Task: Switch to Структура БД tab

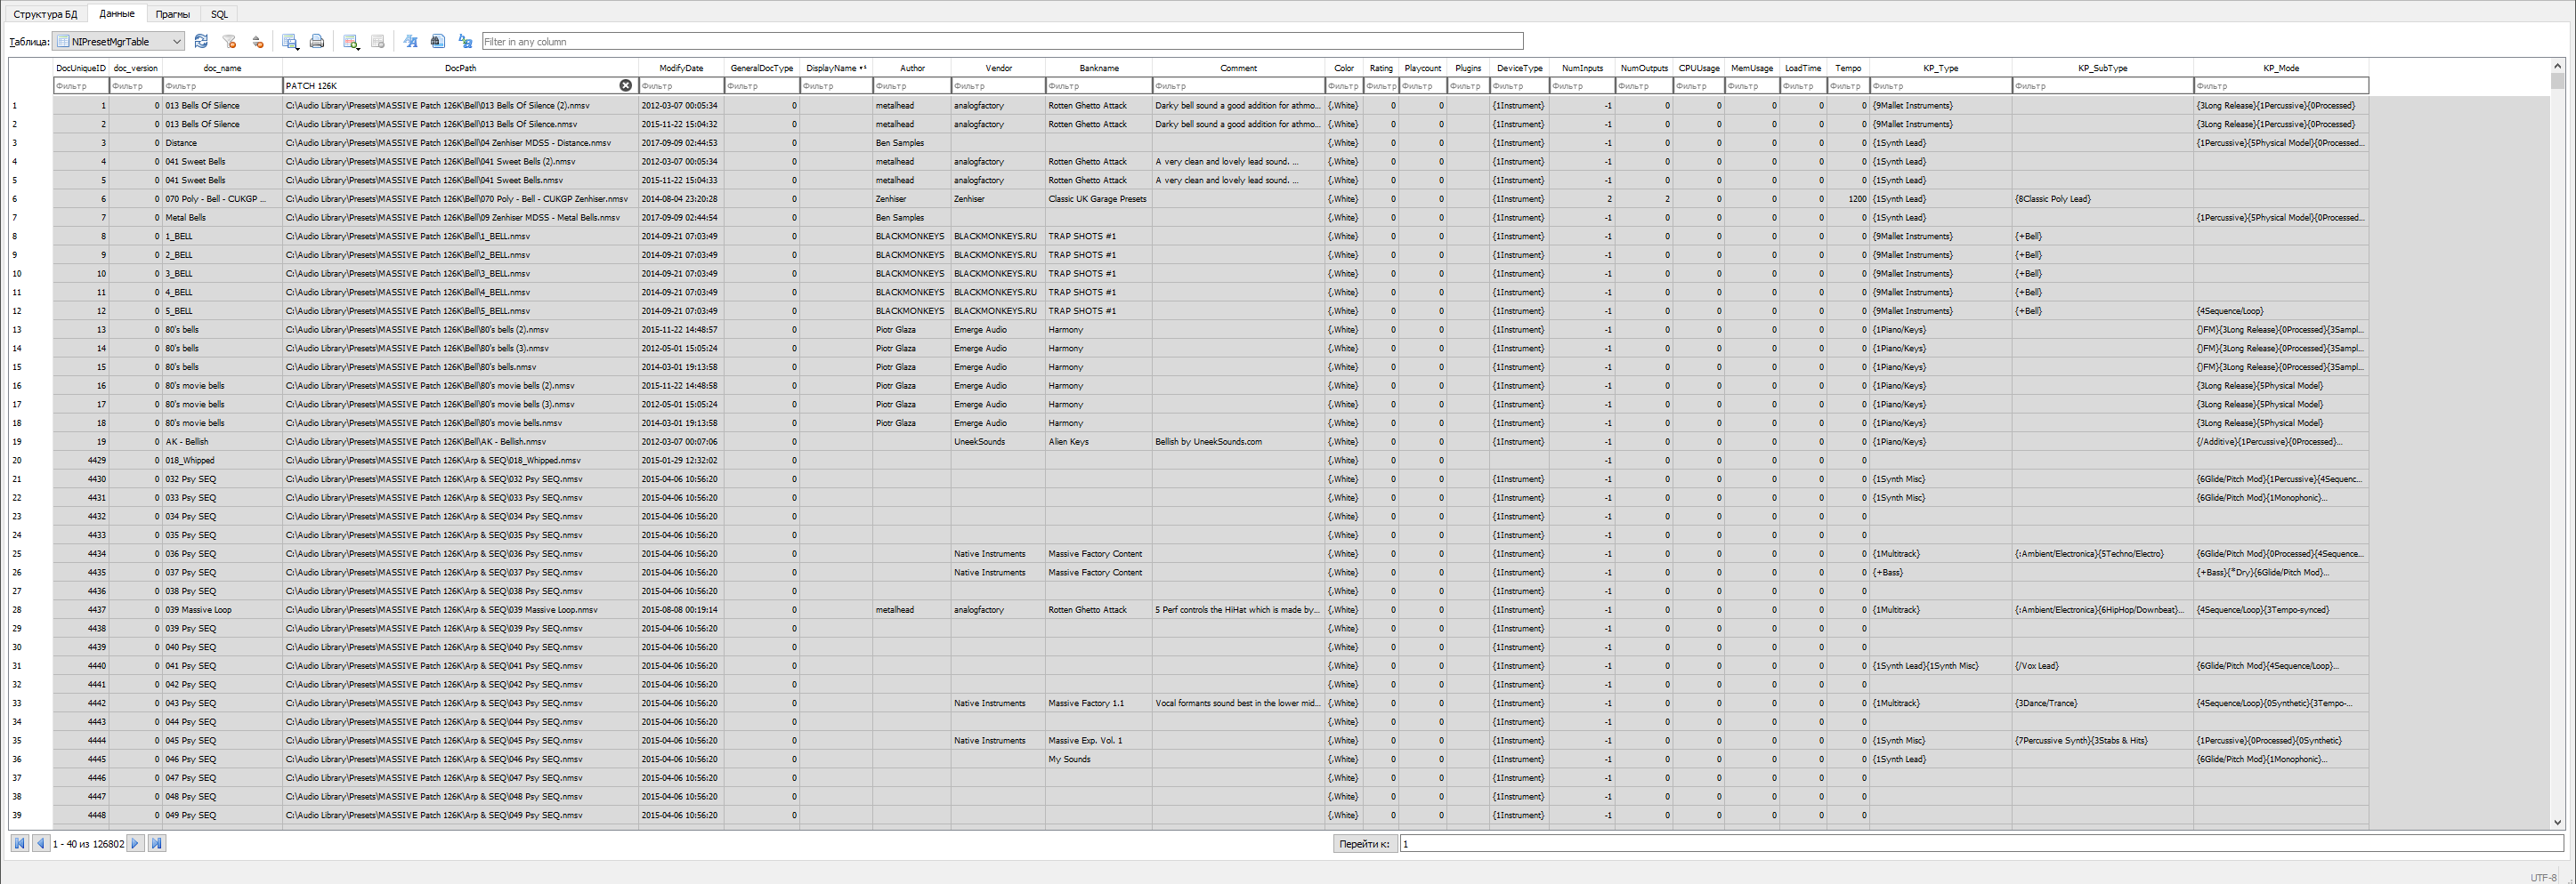Action: [x=45, y=14]
